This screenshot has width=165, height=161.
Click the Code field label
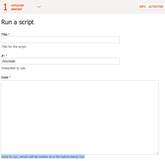[x=5, y=77]
